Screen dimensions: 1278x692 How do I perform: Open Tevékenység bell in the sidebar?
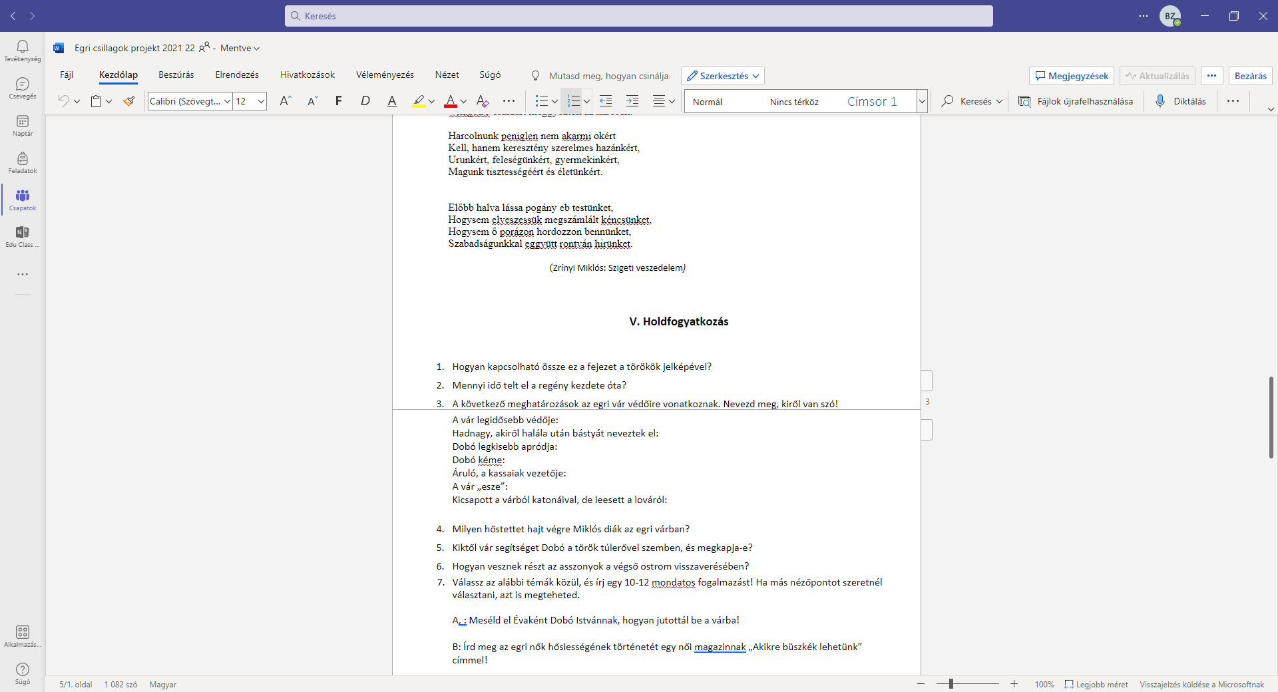[23, 51]
